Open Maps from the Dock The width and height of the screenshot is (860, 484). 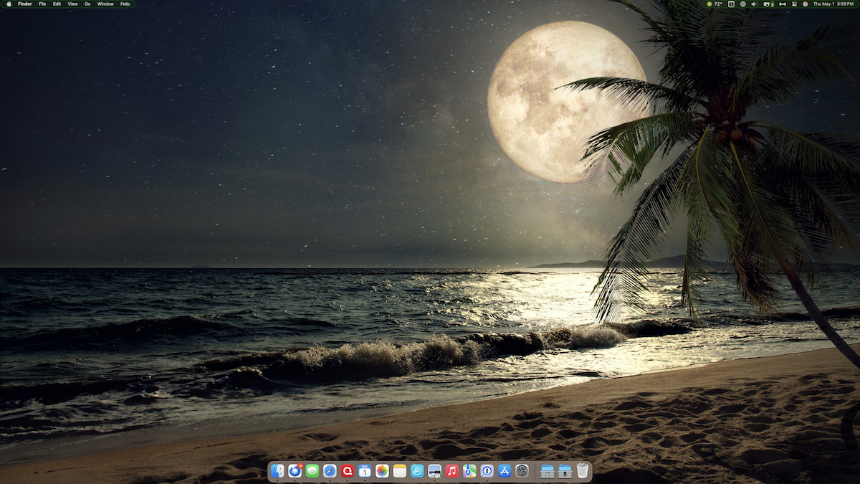coord(468,473)
